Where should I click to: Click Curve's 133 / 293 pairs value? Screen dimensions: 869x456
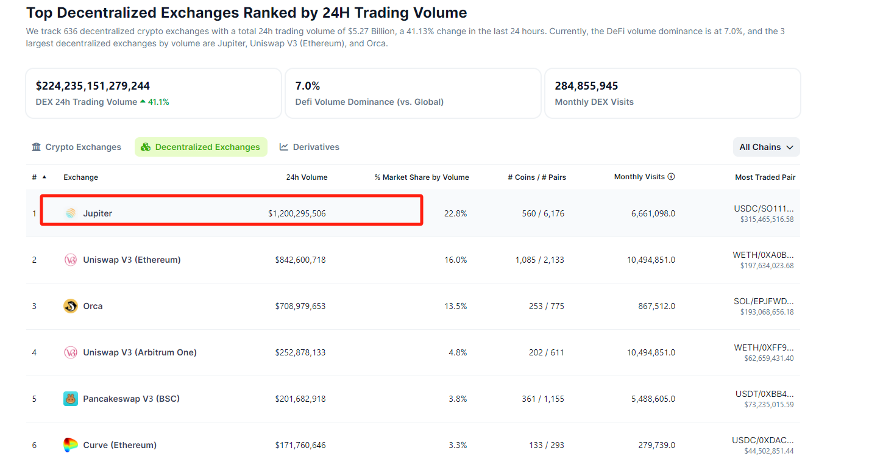pyautogui.click(x=547, y=445)
